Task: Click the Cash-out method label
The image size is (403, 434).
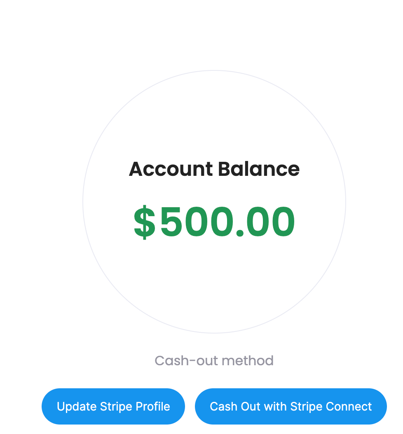Action: point(214,361)
